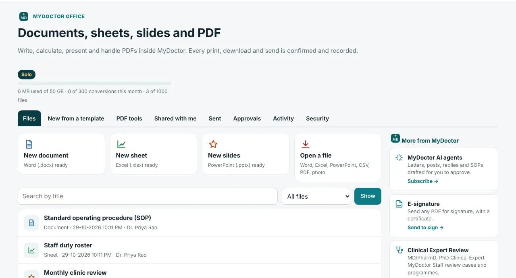Switch to the Security tab
Screen dimensions: 516x278
pos(318,118)
